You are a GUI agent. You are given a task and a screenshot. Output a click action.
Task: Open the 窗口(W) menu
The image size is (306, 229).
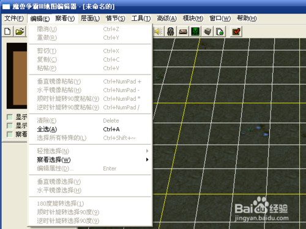220,18
